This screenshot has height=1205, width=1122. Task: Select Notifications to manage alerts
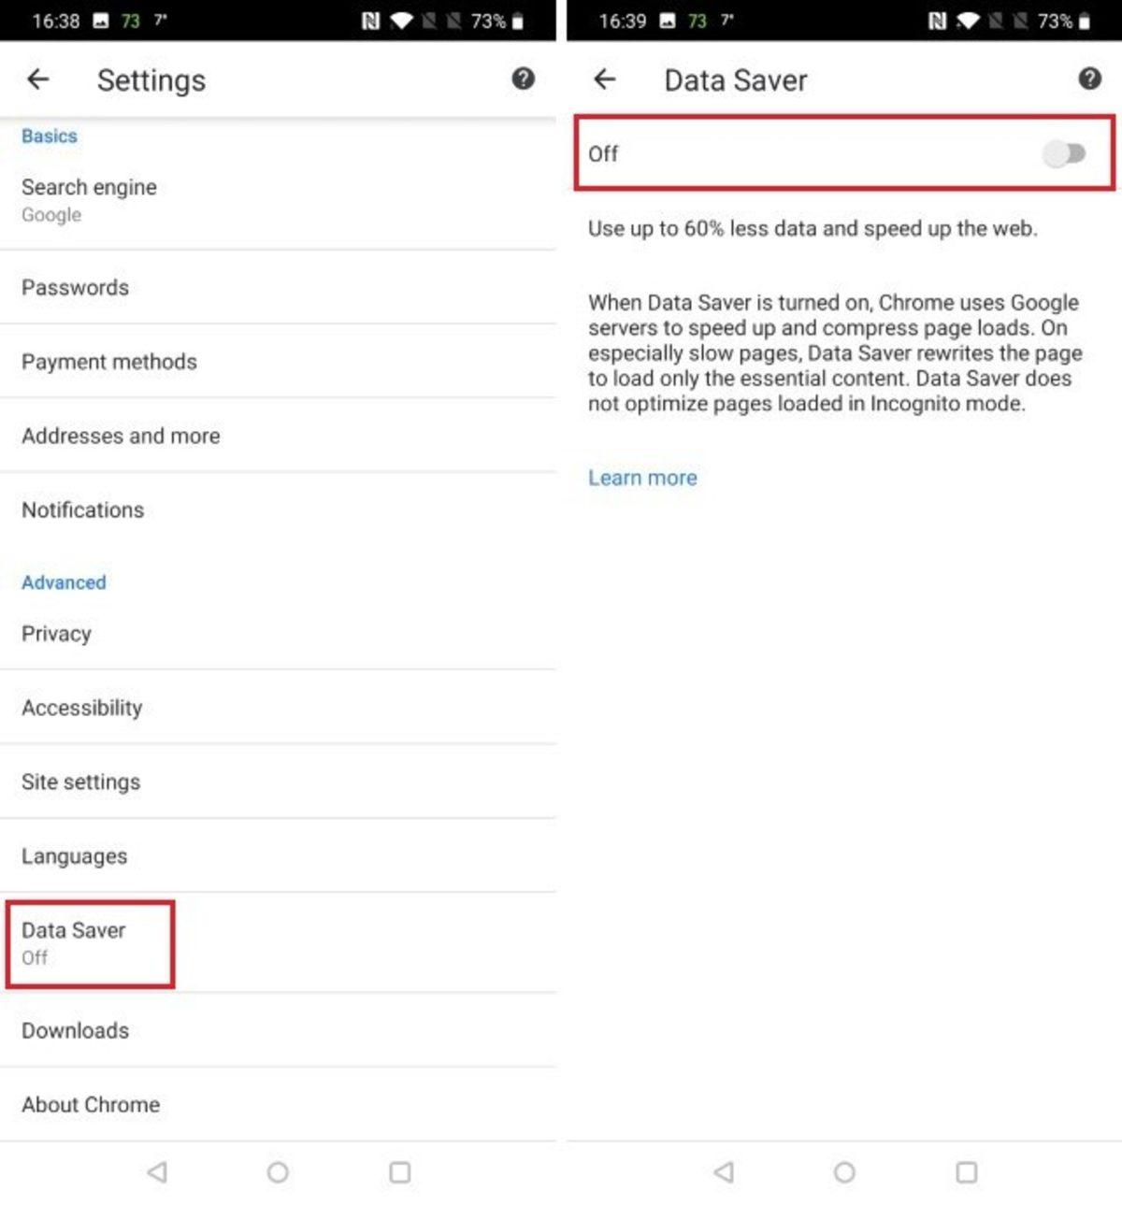(83, 509)
